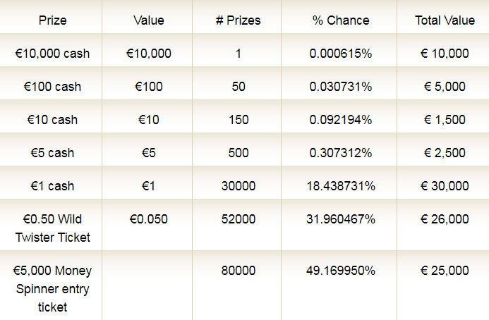The image size is (489, 320).
Task: Click the € 30,000 total value cell
Action: [x=445, y=186]
